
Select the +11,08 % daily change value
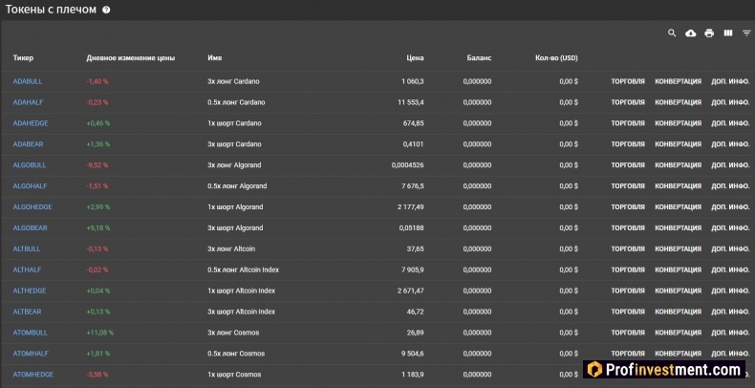100,333
